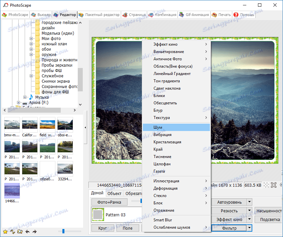Click the Круг button
Viewport: 283px width, 237px height.
(103, 228)
